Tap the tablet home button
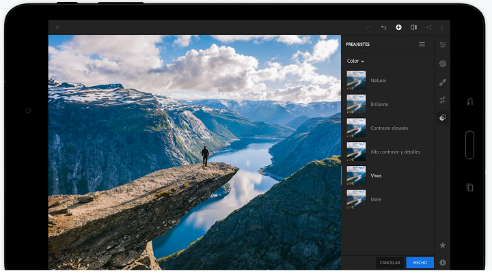492x273 pixels. point(469,145)
